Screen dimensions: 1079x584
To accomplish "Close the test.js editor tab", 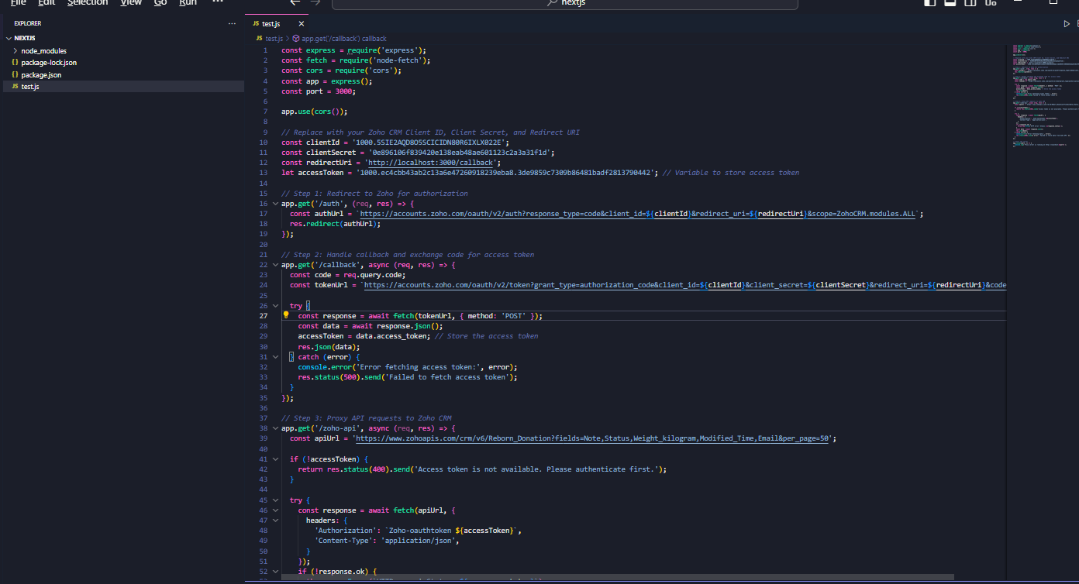I will pyautogui.click(x=302, y=24).
